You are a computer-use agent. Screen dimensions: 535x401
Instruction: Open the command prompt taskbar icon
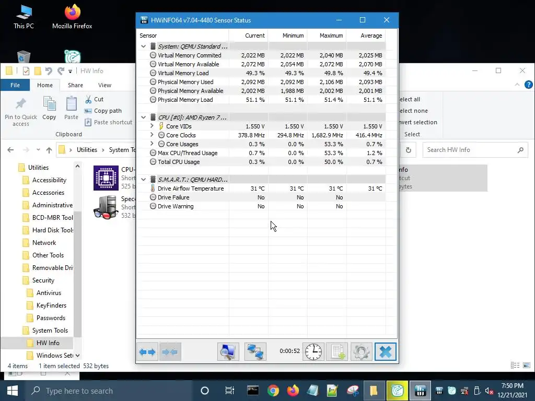[x=253, y=391]
